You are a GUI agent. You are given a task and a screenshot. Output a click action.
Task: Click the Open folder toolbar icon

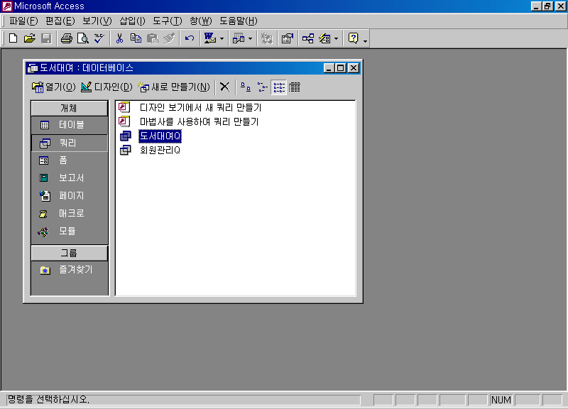[30, 38]
